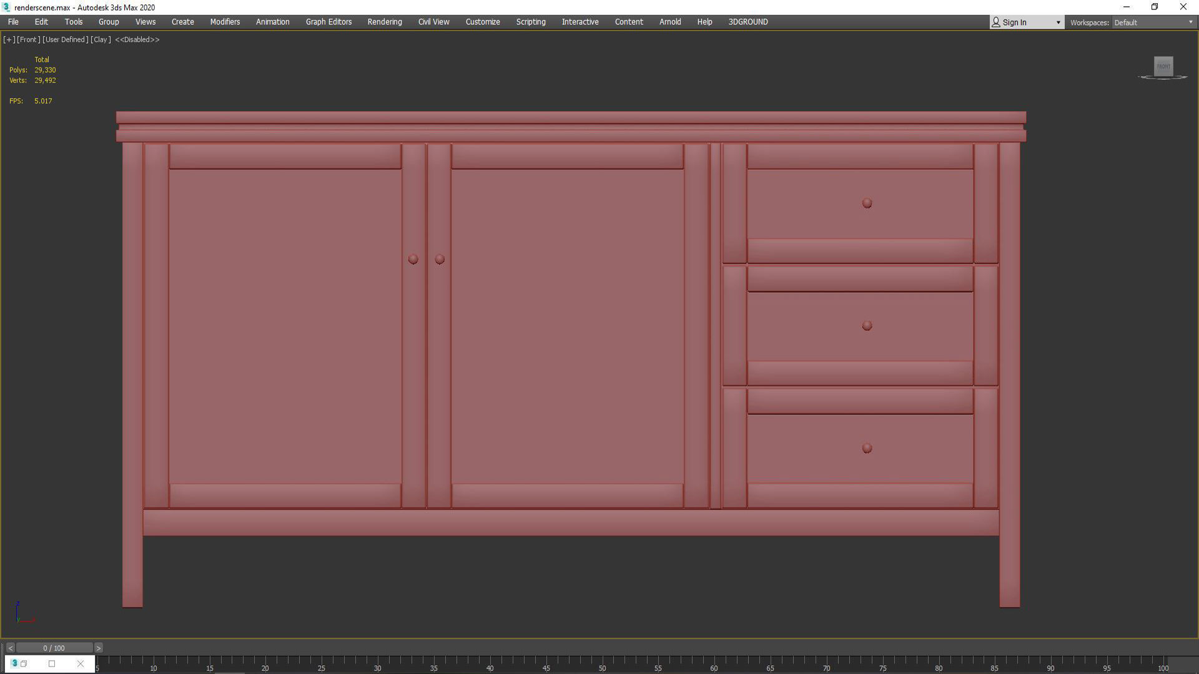The width and height of the screenshot is (1199, 674).
Task: Click the ViewCube FRONT face
Action: [x=1163, y=66]
